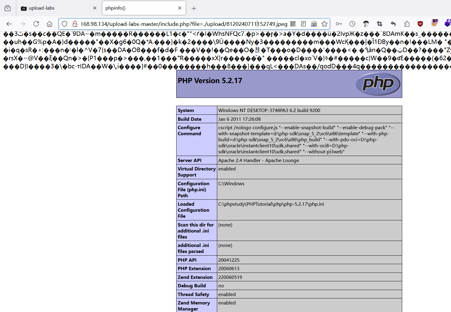Select the 'PHP Version 5.2.17' heading
451x312 pixels.
click(x=210, y=81)
